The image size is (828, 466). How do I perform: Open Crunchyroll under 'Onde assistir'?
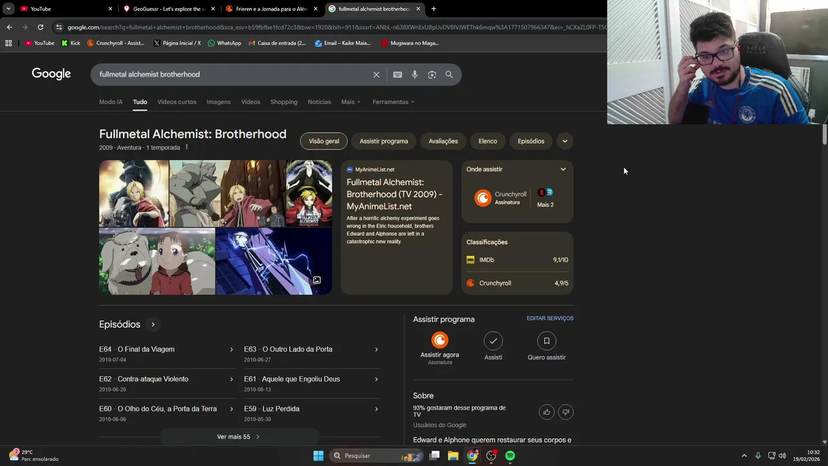click(501, 198)
